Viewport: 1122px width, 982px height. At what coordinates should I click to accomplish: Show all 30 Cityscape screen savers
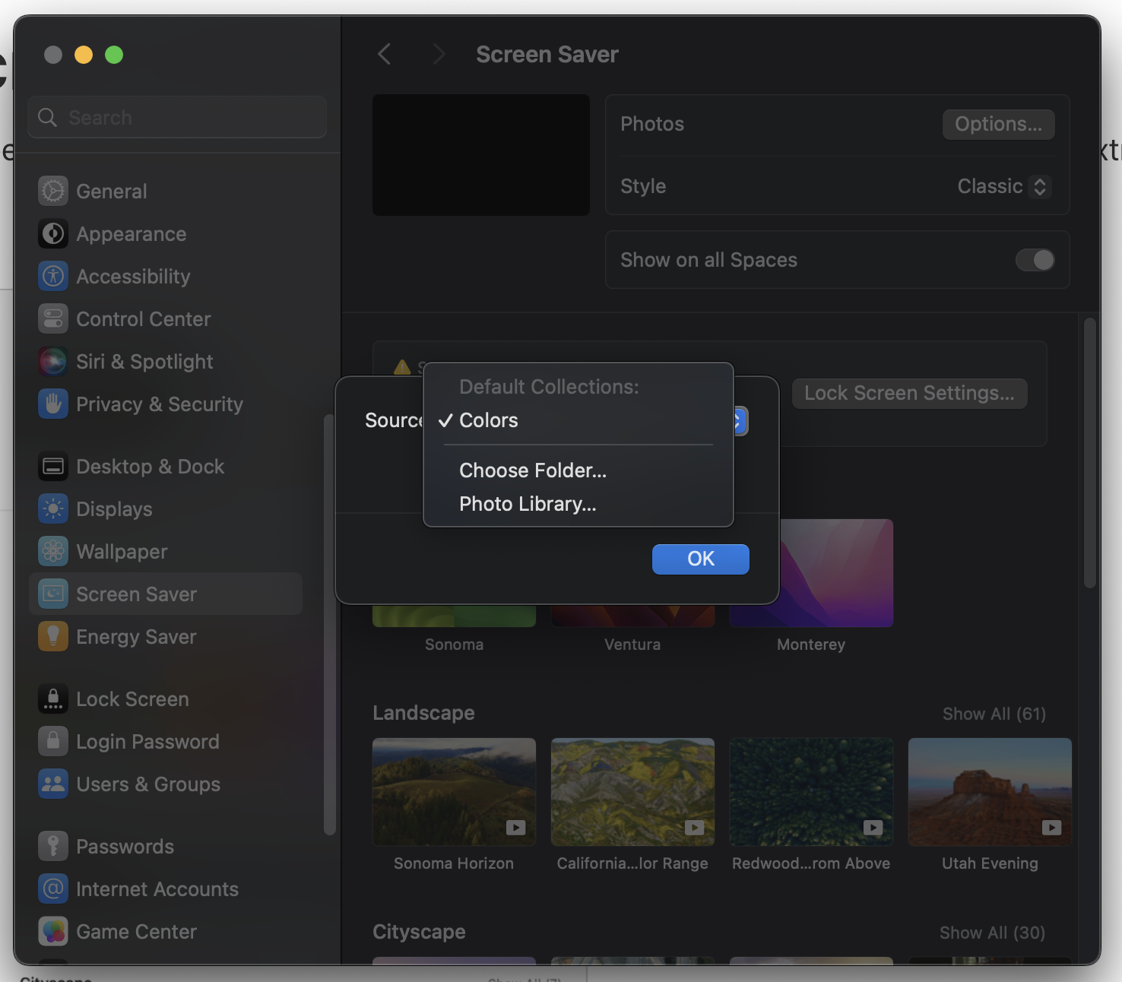pyautogui.click(x=993, y=933)
